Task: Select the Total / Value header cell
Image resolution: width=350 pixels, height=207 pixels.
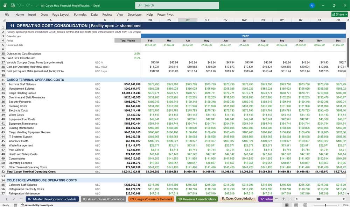Action: 128,40
